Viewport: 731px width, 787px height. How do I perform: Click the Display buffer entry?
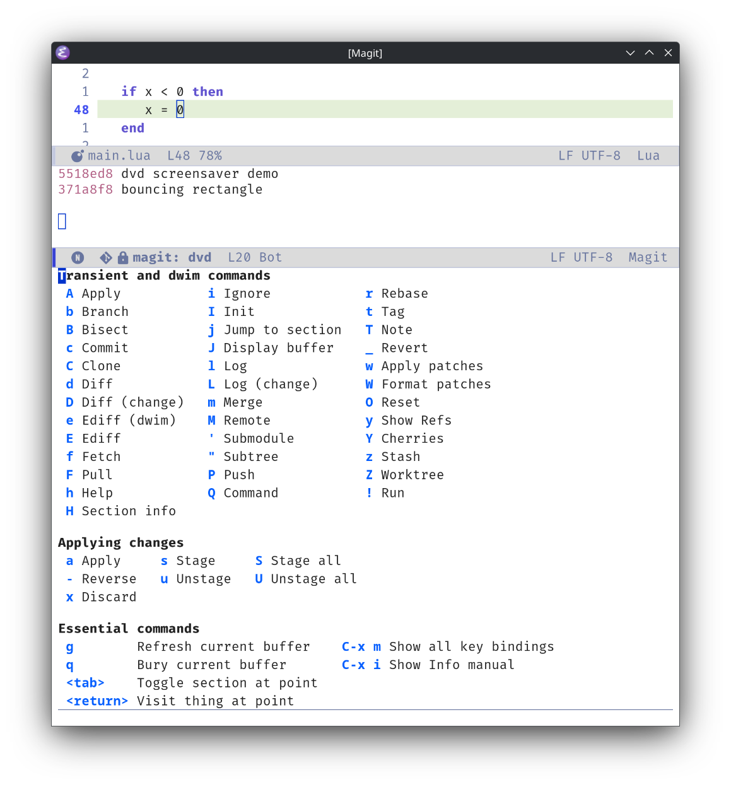tap(271, 348)
